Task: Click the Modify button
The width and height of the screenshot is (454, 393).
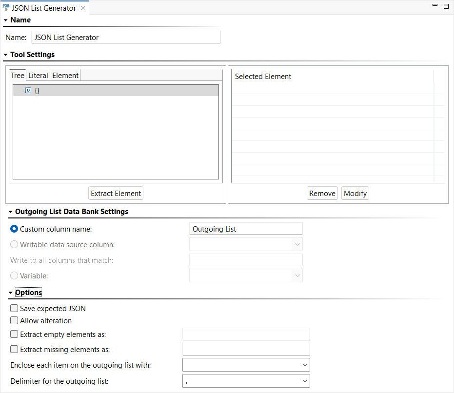Action: (x=355, y=194)
